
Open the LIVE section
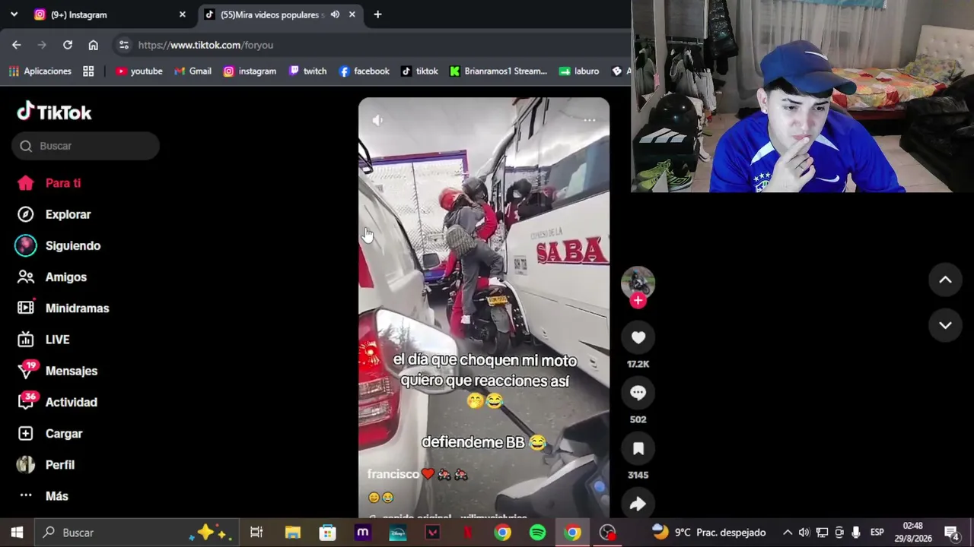[43, 340]
